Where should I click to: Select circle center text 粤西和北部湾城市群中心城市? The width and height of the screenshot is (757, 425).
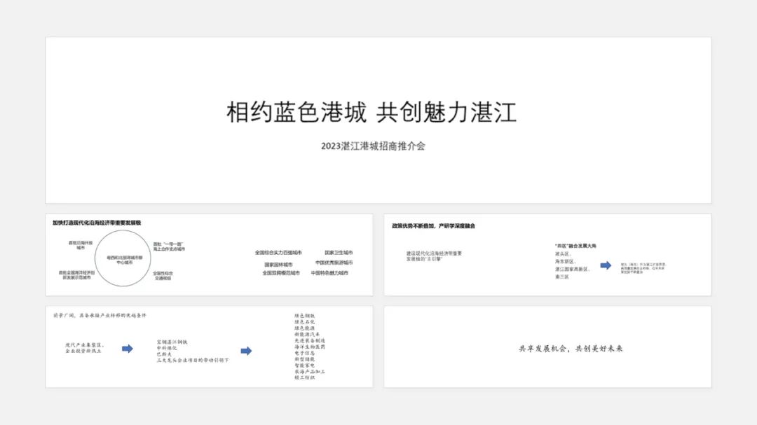point(125,260)
